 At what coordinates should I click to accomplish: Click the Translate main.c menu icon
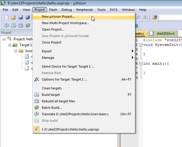pyautogui.click(x=37, y=114)
